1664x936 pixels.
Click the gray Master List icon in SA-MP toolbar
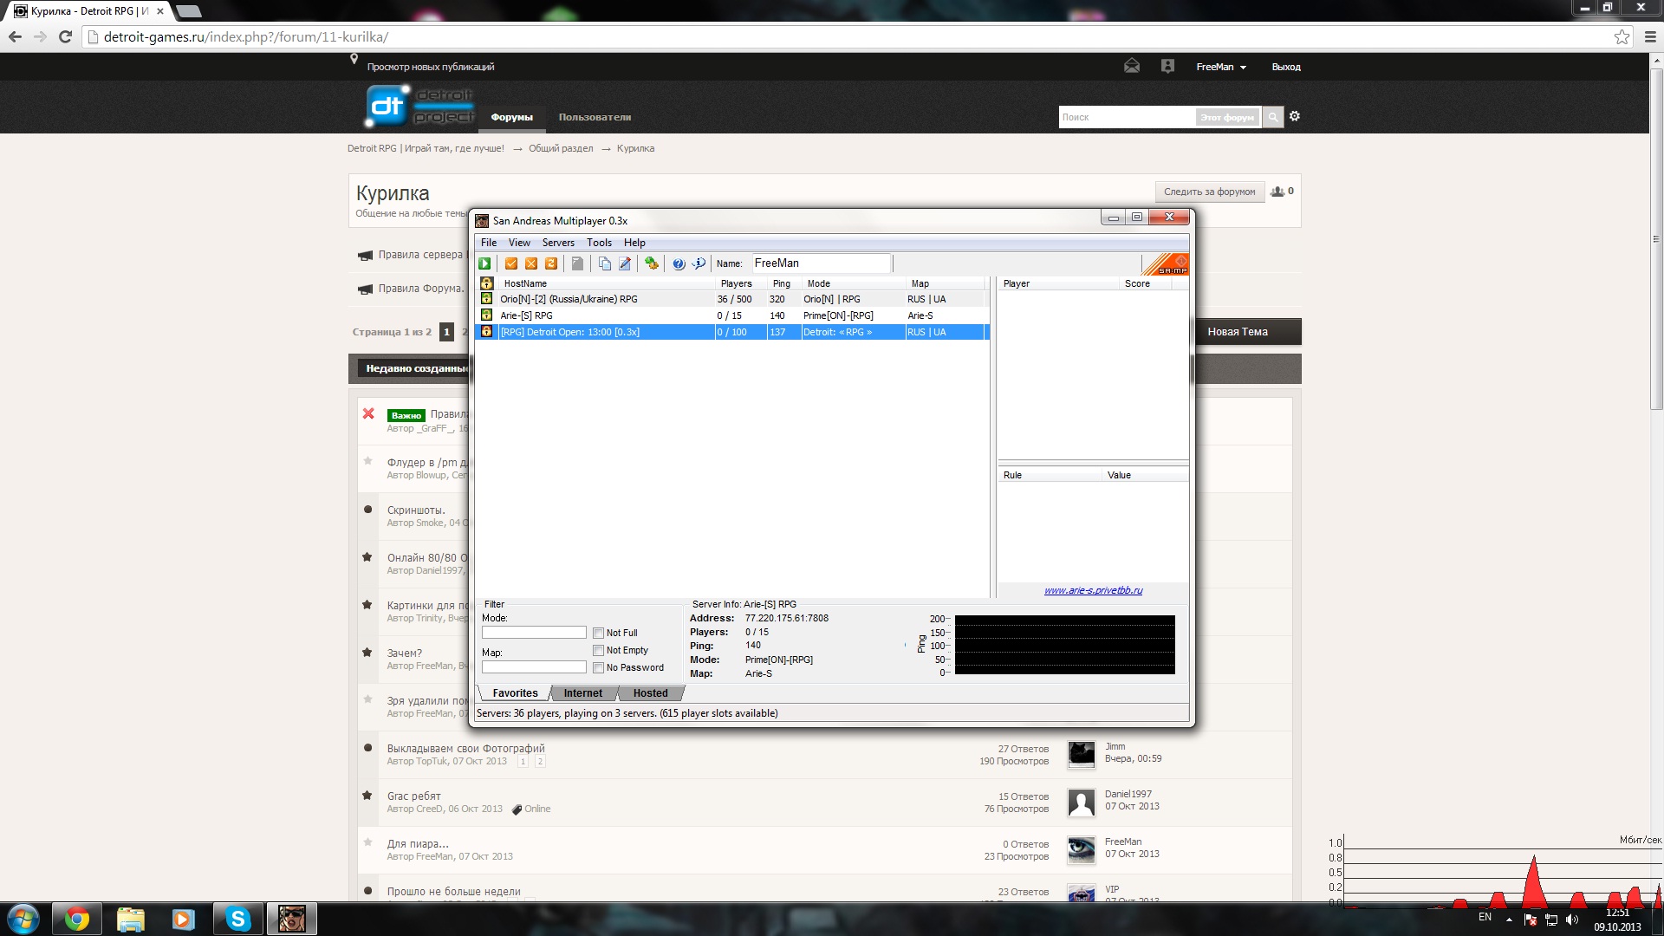pyautogui.click(x=577, y=263)
